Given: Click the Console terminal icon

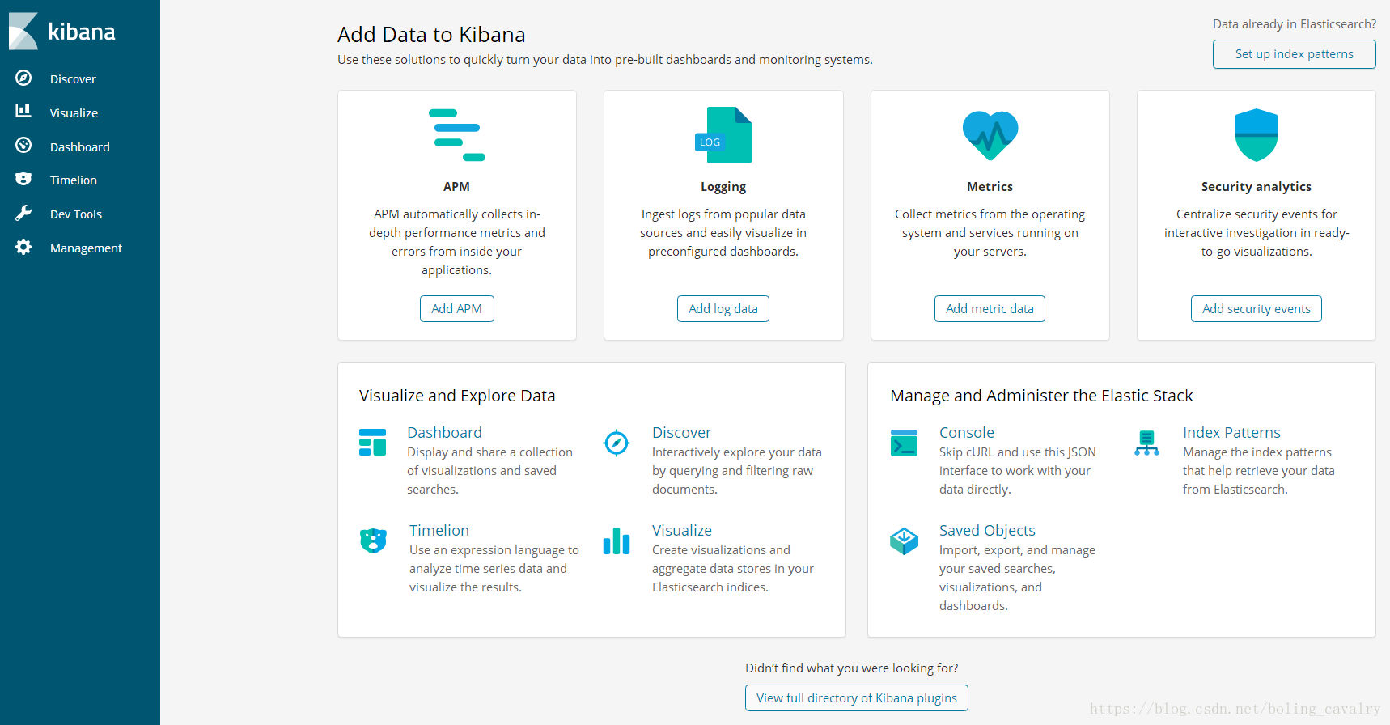Looking at the screenshot, I should click(x=904, y=443).
